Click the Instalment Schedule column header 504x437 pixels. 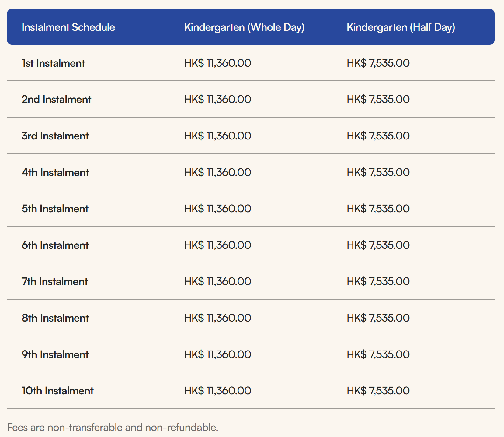pyautogui.click(x=68, y=27)
